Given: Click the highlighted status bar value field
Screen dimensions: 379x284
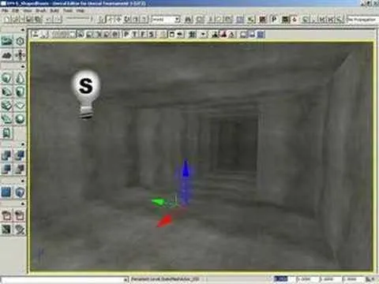Looking at the screenshot, I should [281, 279].
